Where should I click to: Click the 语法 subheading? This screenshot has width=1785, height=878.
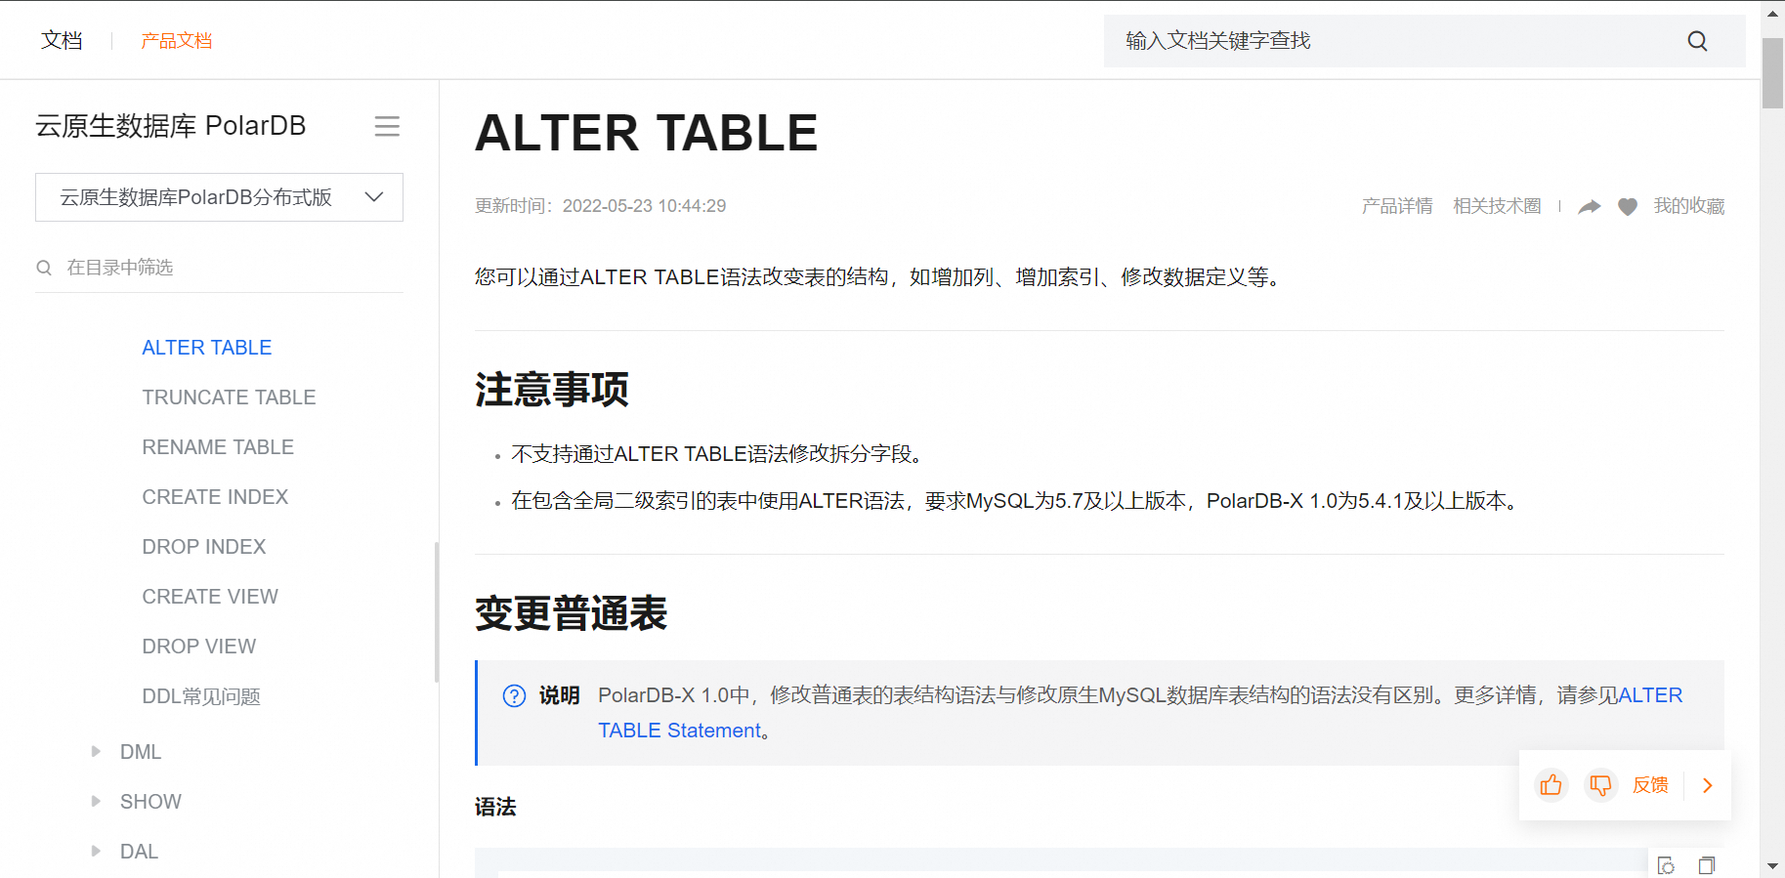pyautogui.click(x=495, y=807)
